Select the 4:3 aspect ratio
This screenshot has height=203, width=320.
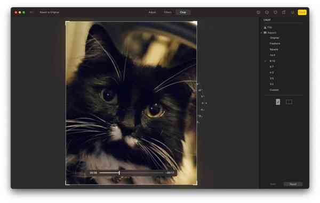[271, 73]
